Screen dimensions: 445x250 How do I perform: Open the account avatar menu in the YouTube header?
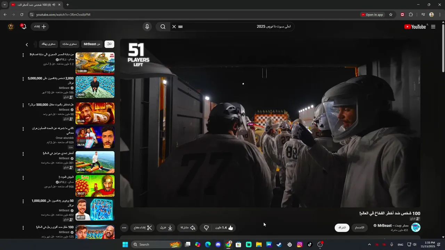point(11,27)
